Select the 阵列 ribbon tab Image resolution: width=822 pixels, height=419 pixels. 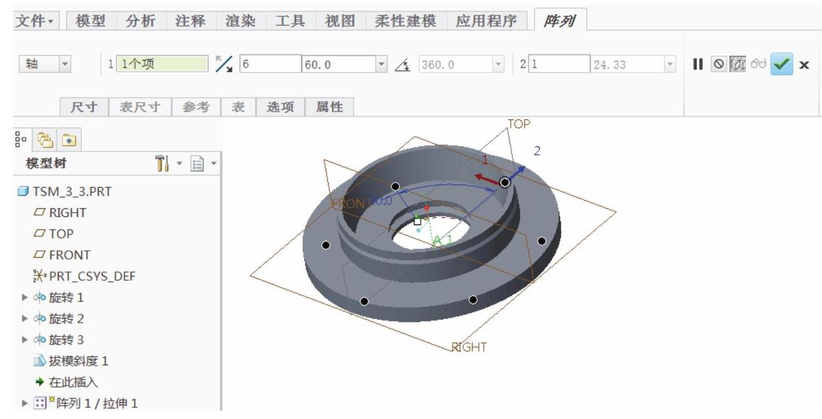pos(559,21)
